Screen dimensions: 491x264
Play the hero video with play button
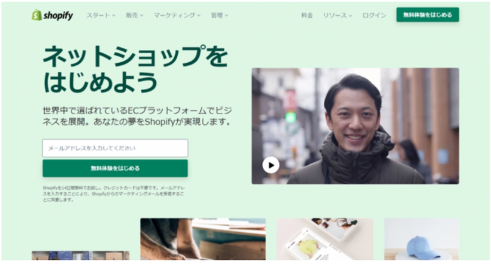[x=271, y=165]
